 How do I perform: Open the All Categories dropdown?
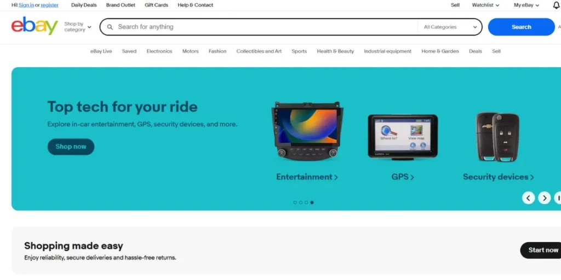point(450,27)
